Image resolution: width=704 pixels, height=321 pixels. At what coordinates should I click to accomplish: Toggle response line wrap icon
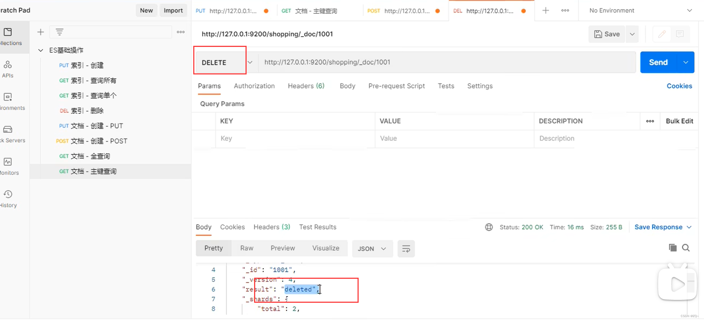(406, 249)
